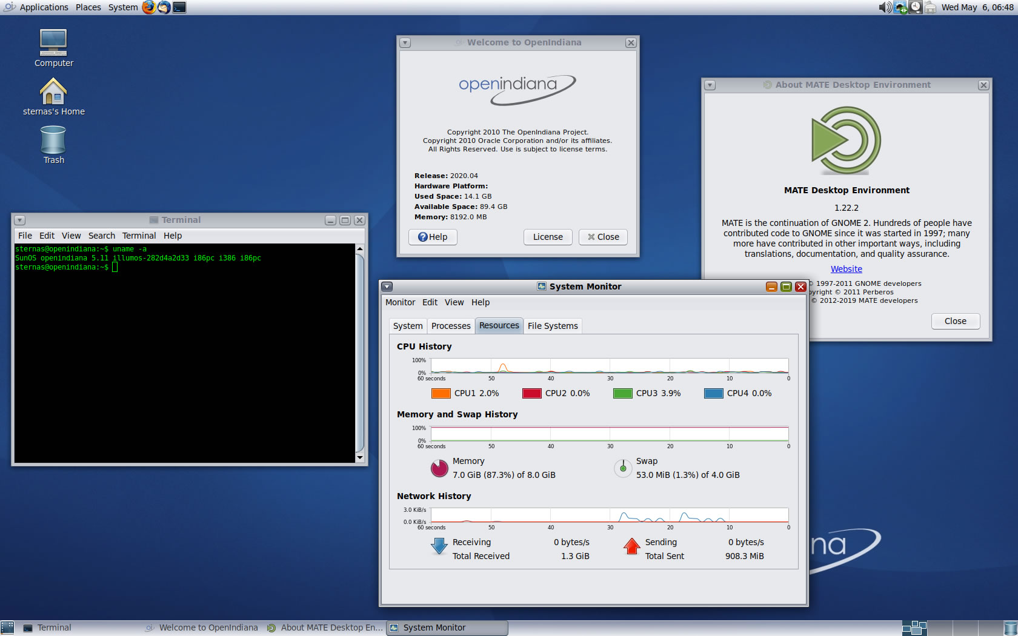Click Close in About MATE dialog

click(955, 321)
